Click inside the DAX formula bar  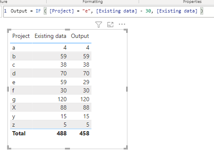pyautogui.click(x=109, y=12)
